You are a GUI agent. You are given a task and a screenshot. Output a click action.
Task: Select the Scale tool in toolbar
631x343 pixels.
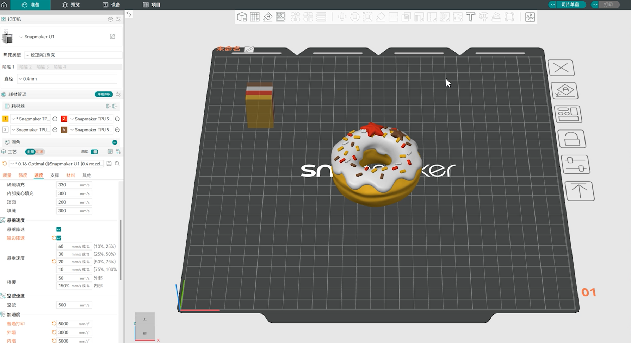tap(367, 17)
